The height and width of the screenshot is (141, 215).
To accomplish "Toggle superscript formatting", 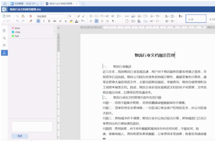I will click(x=60, y=21).
